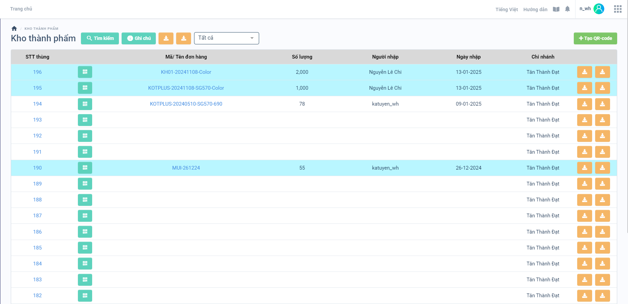Click the Ngày nhập column header
The width and height of the screenshot is (628, 304).
(x=468, y=57)
